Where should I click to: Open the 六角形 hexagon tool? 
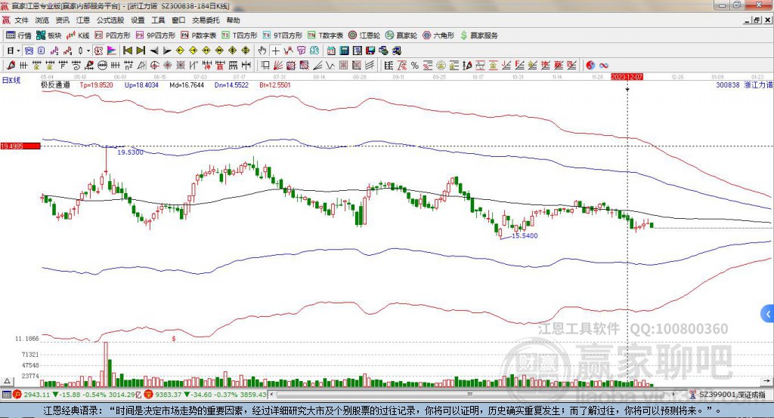click(438, 35)
